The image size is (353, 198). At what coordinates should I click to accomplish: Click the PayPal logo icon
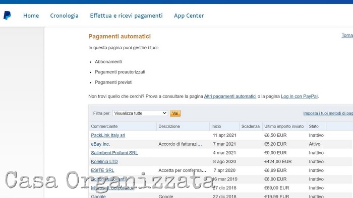7,16
